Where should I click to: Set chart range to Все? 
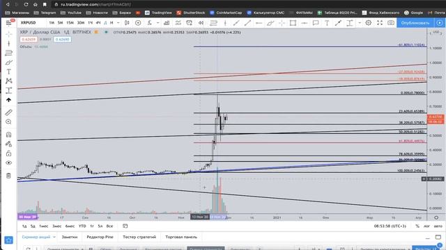[x=109, y=226]
